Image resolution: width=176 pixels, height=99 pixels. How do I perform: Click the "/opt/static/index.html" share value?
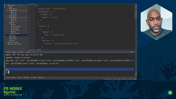tap(66, 44)
